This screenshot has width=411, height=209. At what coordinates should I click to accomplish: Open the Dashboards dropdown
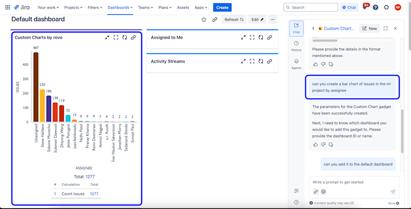click(120, 8)
